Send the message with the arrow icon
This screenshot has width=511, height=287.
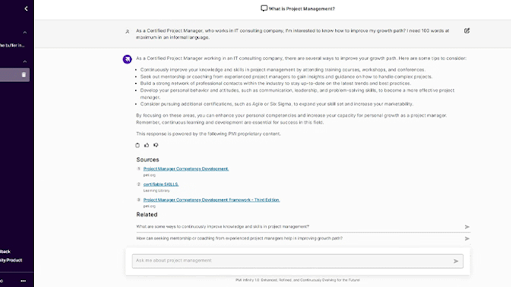click(x=456, y=261)
